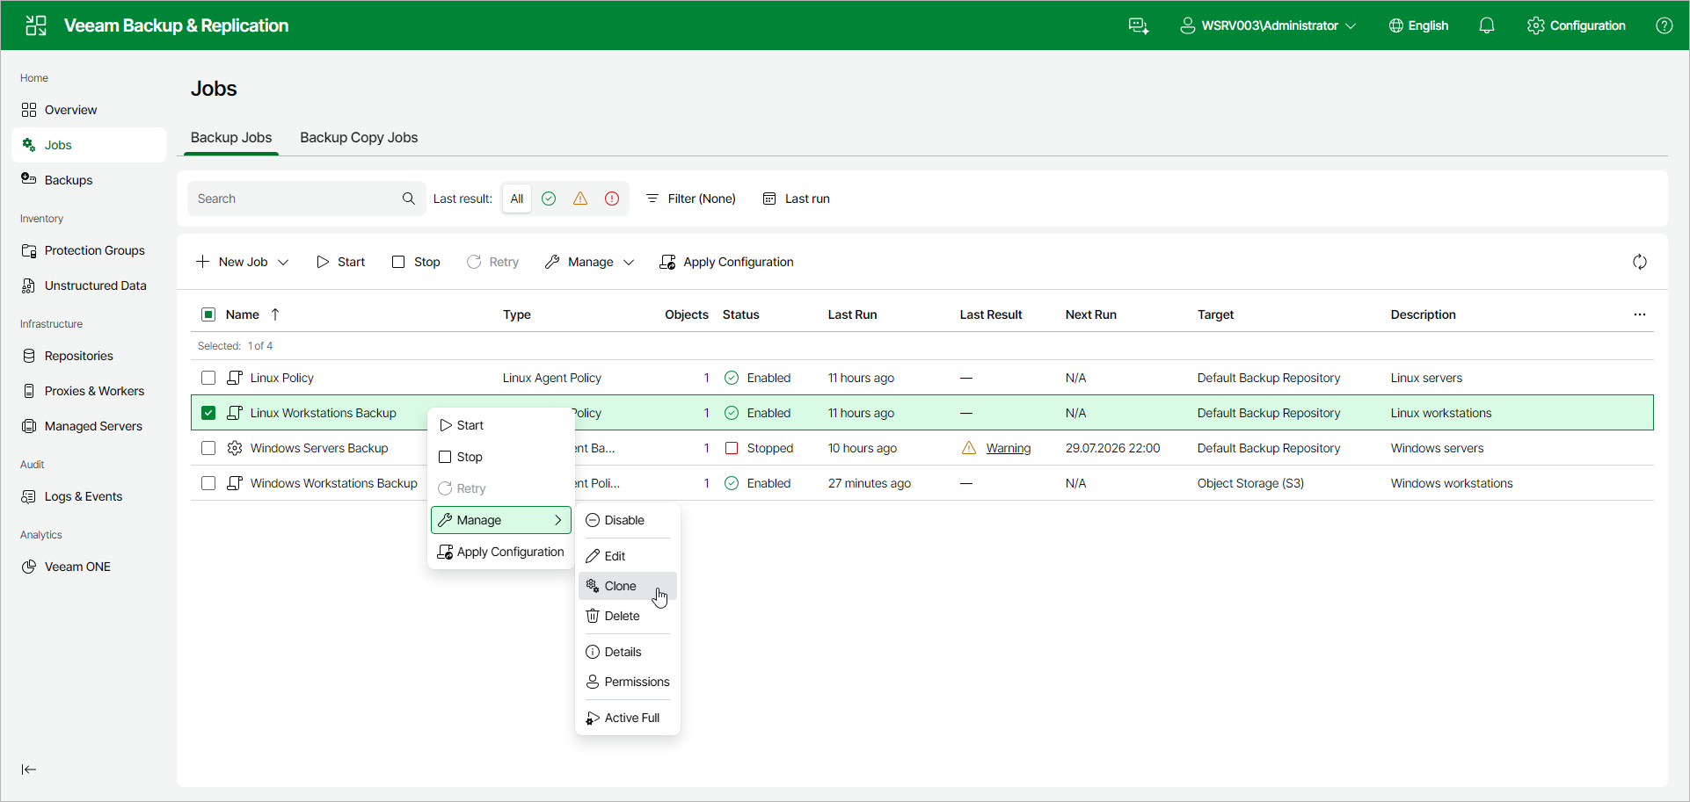Image resolution: width=1690 pixels, height=802 pixels.
Task: Choose Start in context menu
Action: [501, 425]
